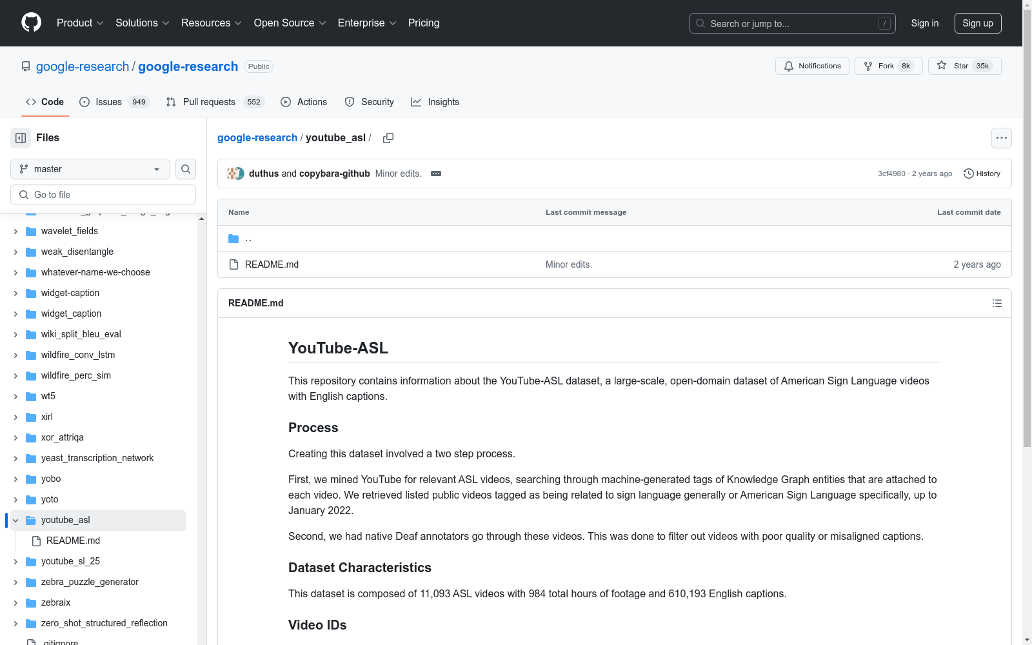The height and width of the screenshot is (645, 1032).
Task: Collapse the youtube_asl folder chevron
Action: click(x=15, y=521)
